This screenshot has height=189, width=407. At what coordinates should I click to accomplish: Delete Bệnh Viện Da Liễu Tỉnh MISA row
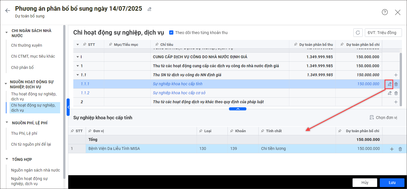[400, 149]
